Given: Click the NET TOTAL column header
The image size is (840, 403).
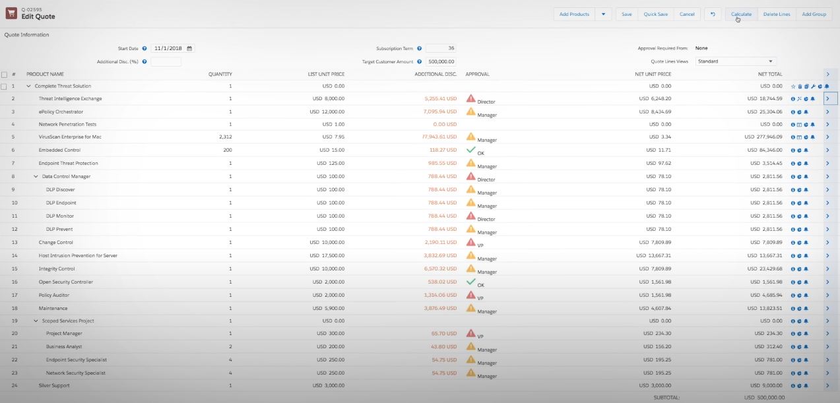Looking at the screenshot, I should (770, 75).
